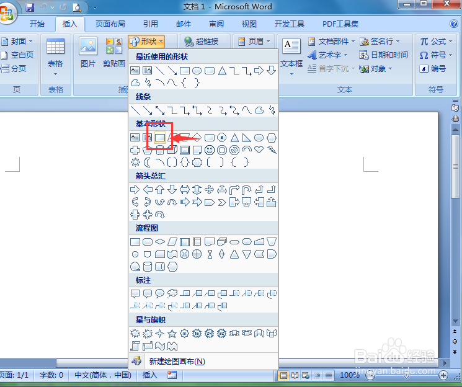This screenshot has width=462, height=387.
Task: Choose the left-right double block arrow
Action: (184, 189)
